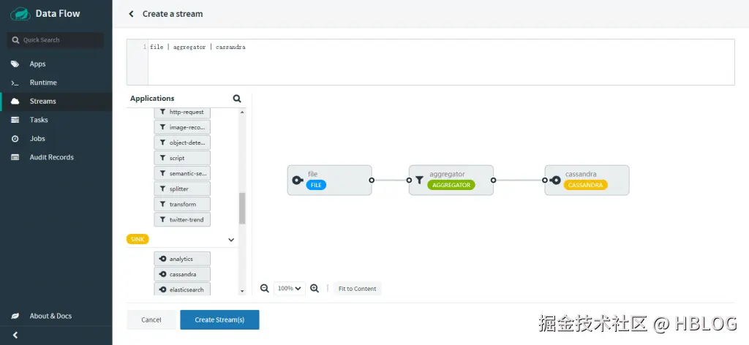Click the palette scroll down arrow

tap(242, 291)
